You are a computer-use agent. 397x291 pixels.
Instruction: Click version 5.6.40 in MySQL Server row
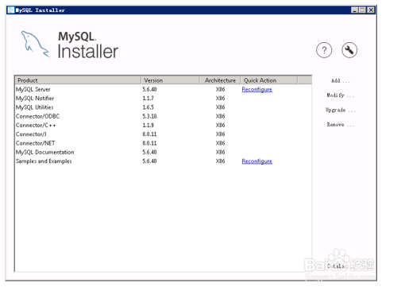point(149,89)
